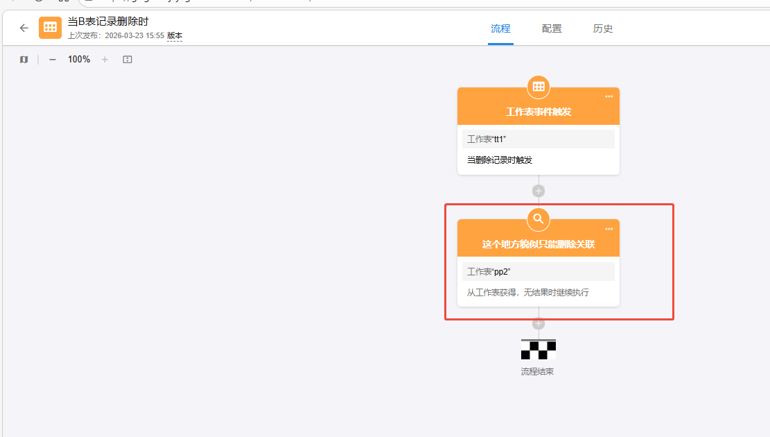Screen dimensions: 770x437
Task: Click the 100% zoom level value
Action: pyautogui.click(x=79, y=60)
